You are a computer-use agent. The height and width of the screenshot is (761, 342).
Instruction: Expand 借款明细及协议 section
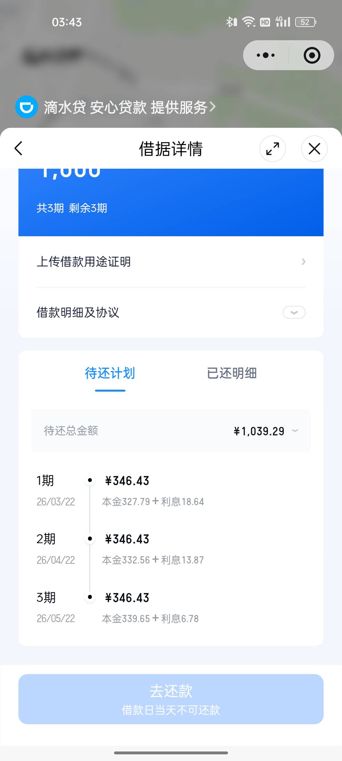click(294, 312)
